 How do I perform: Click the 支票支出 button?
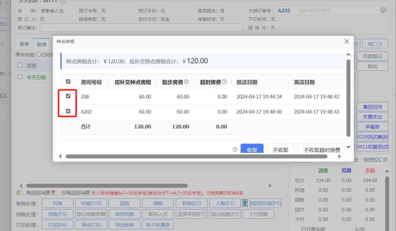tap(372, 117)
